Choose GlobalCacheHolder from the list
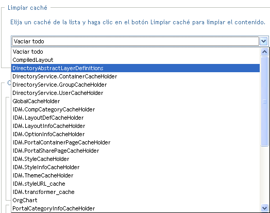Screen dimensions: 270x213 pos(136,101)
